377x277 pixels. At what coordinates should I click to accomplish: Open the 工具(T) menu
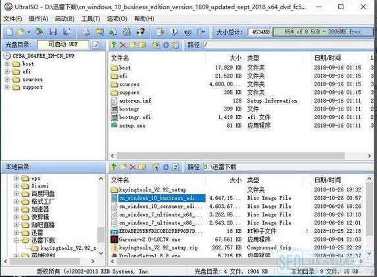pos(91,19)
